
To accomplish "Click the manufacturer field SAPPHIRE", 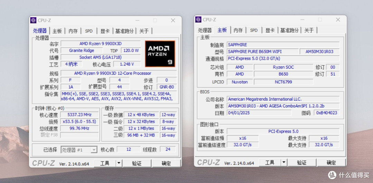I will click(283, 45).
